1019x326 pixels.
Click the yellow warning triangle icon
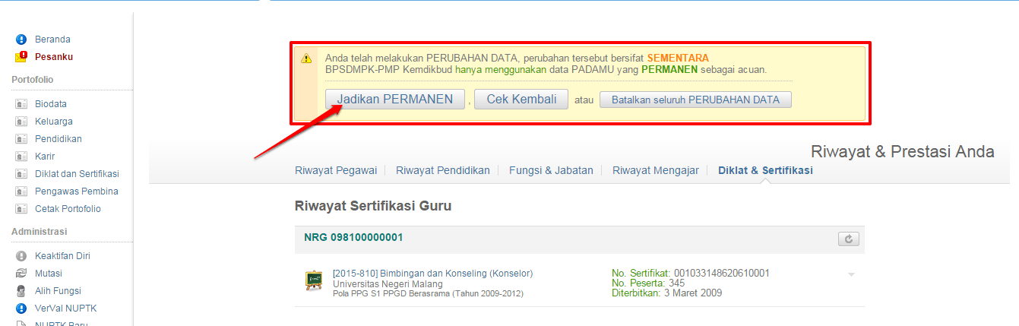[306, 59]
